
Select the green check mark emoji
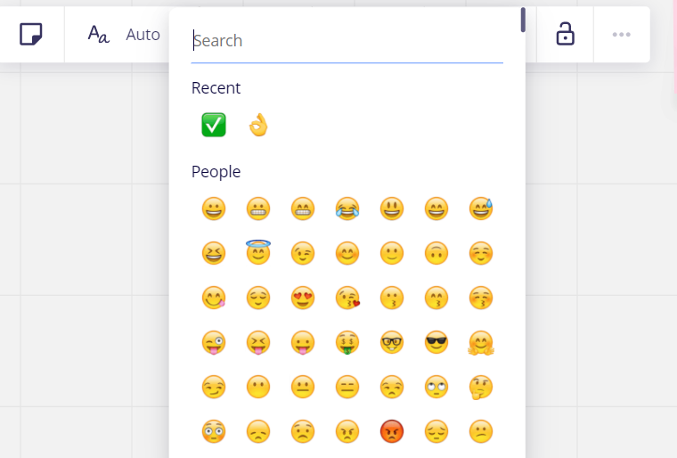(214, 126)
